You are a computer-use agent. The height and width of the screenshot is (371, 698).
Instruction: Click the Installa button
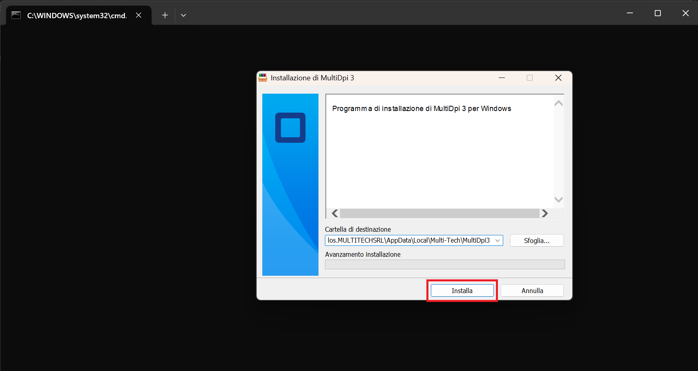click(x=462, y=291)
